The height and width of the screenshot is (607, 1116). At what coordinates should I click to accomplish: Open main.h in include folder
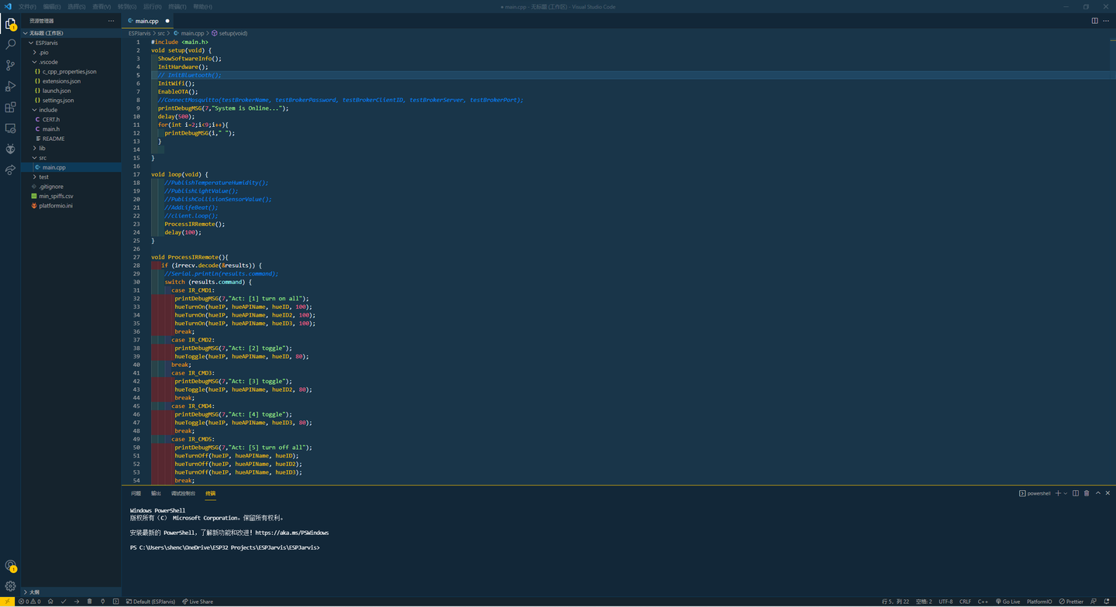click(x=71, y=129)
